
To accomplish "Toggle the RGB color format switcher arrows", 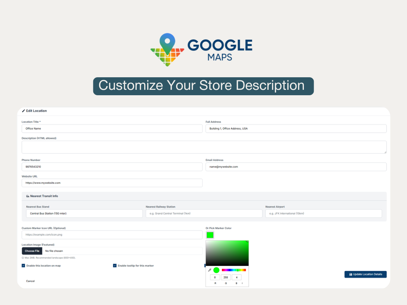I will click(x=242, y=283).
